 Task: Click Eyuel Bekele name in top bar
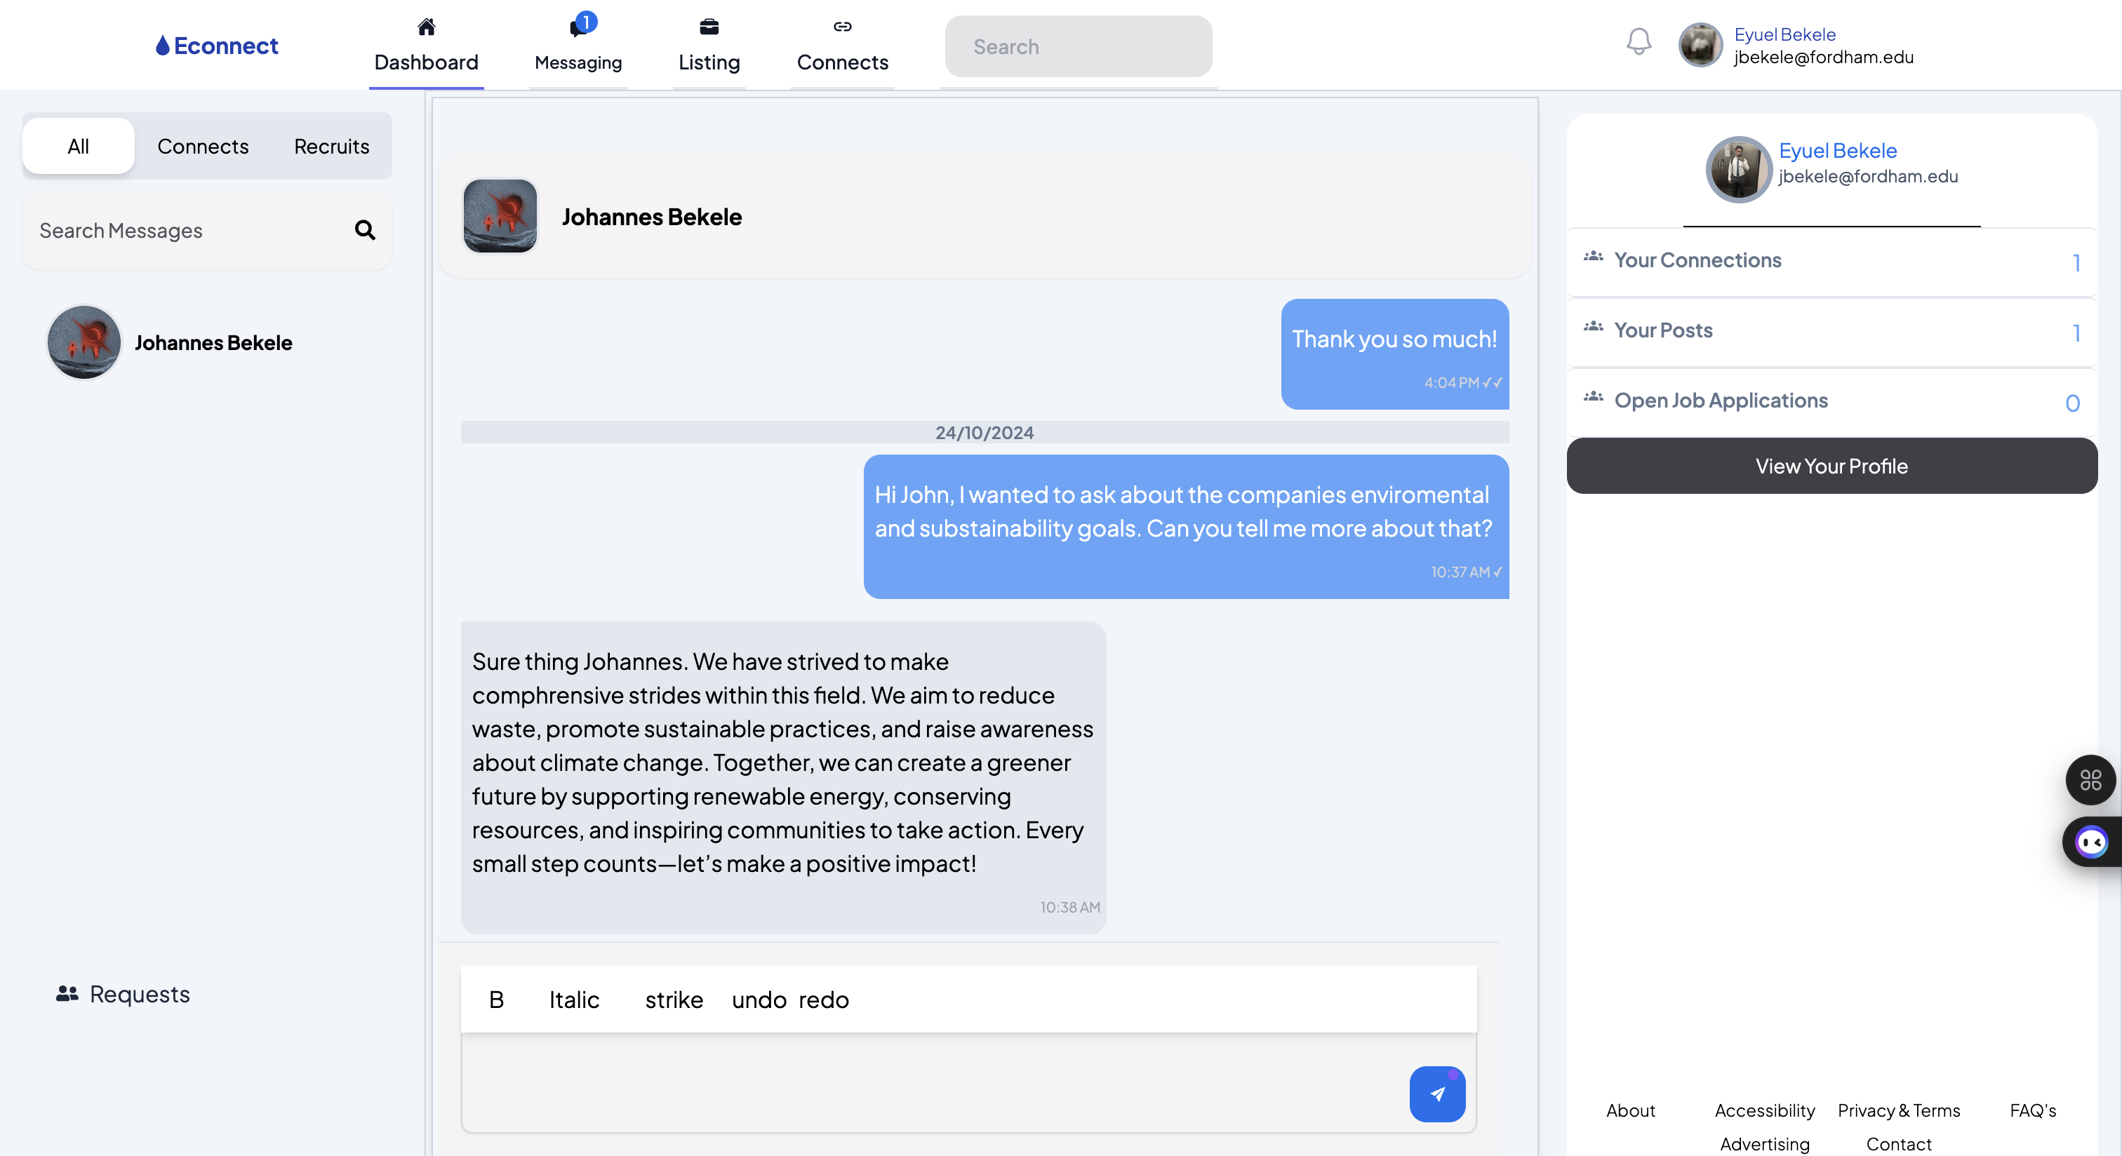coord(1784,34)
